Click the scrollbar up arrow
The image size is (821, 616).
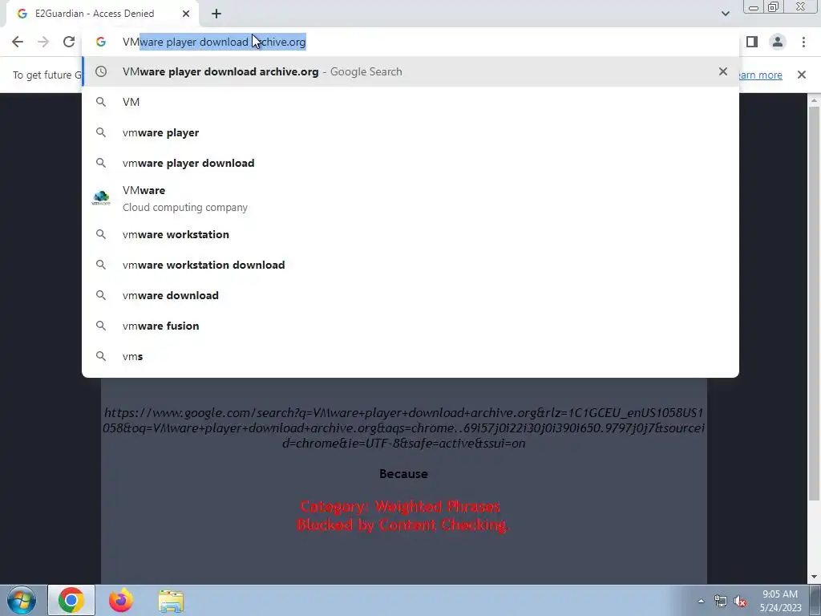814,99
